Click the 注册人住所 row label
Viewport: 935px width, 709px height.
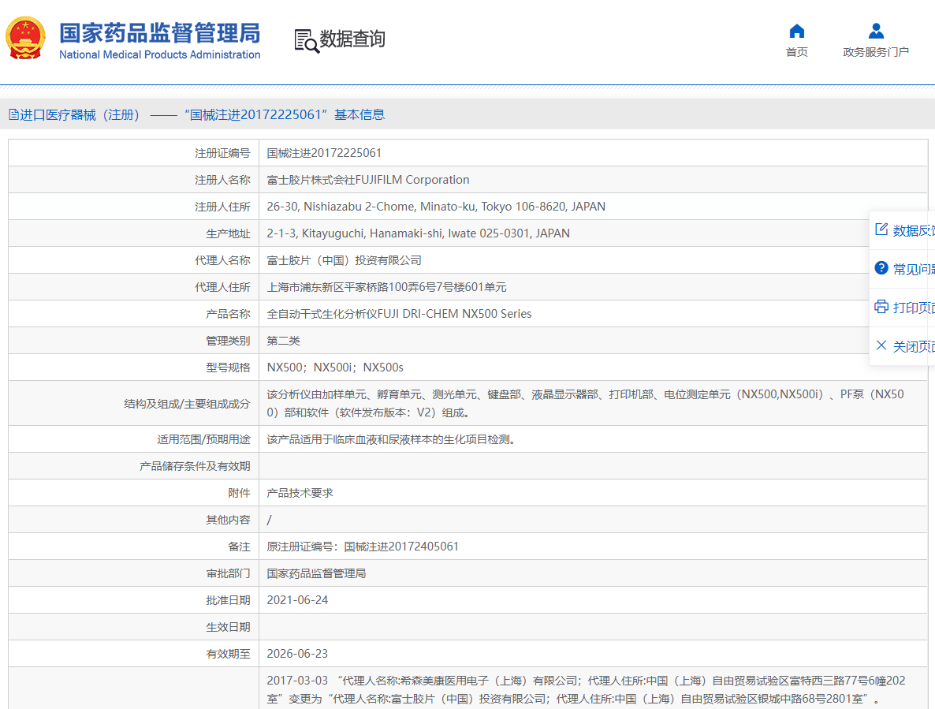[222, 207]
